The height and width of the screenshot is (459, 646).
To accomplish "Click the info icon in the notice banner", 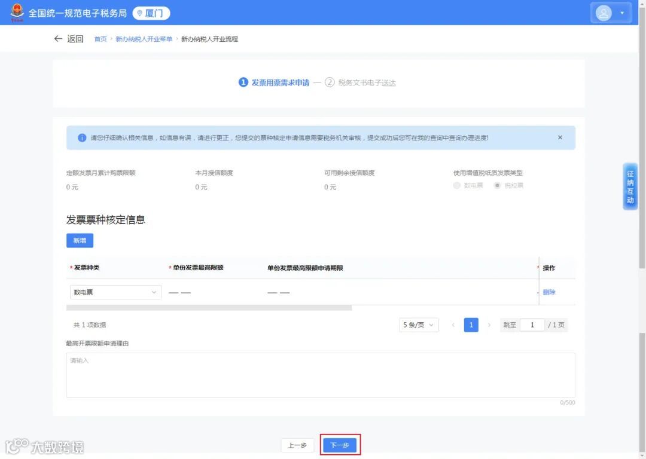I will coord(82,137).
